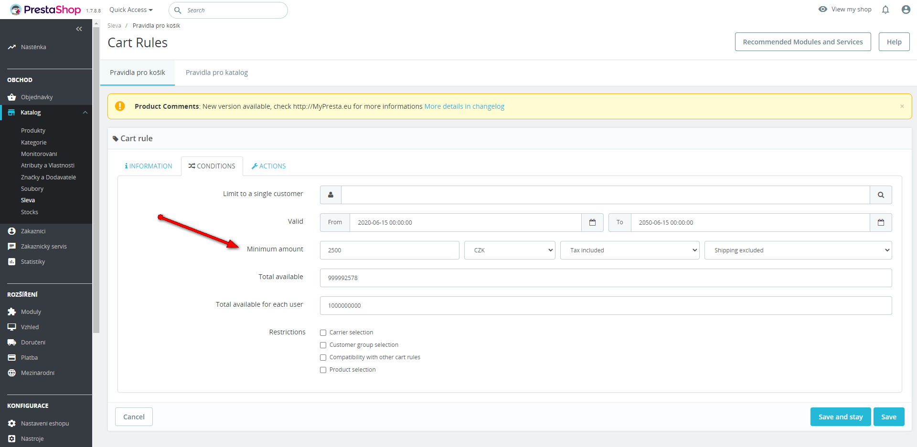The image size is (917, 447).
Task: Click the Cancel button
Action: click(134, 417)
